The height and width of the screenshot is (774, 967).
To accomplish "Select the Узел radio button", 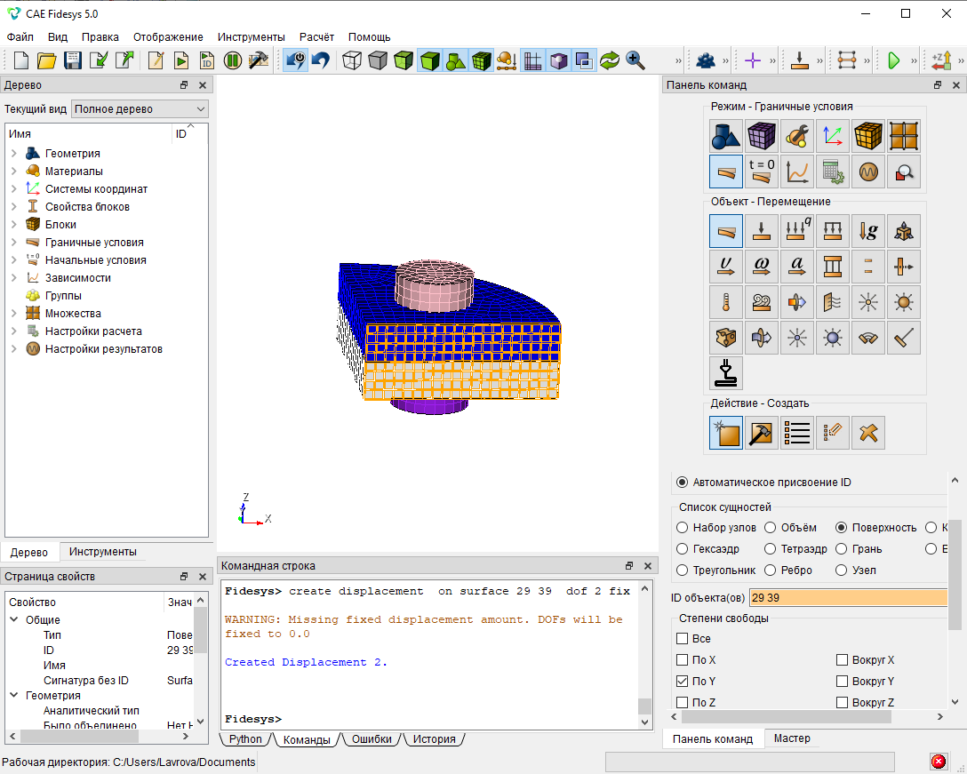I will pyautogui.click(x=841, y=571).
